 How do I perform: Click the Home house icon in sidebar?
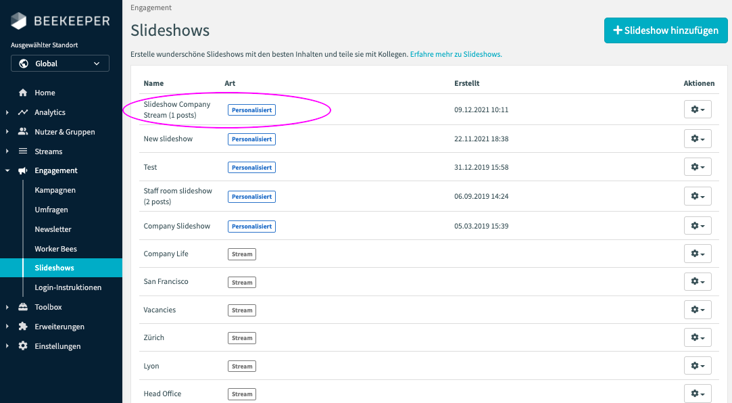pyautogui.click(x=23, y=93)
